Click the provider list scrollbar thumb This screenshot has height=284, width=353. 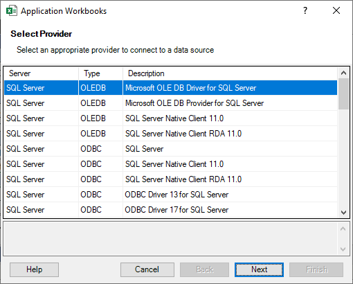click(x=343, y=94)
